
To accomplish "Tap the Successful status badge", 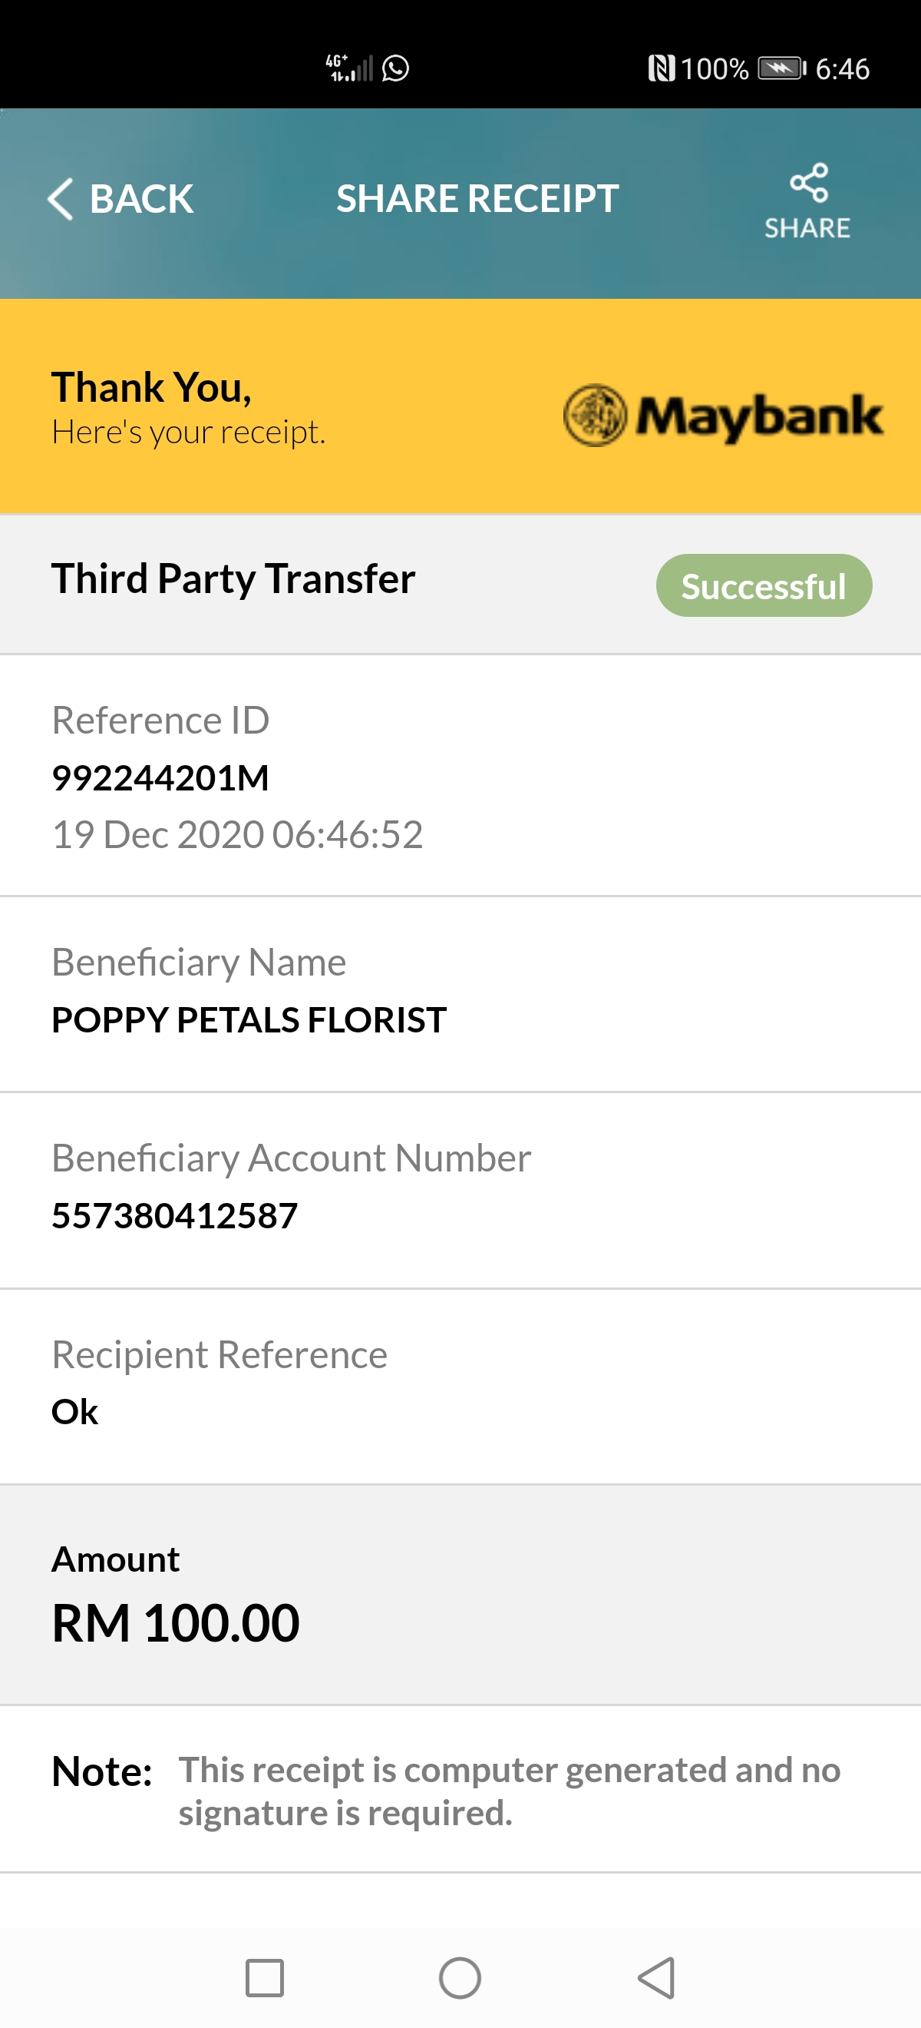I will pyautogui.click(x=764, y=585).
